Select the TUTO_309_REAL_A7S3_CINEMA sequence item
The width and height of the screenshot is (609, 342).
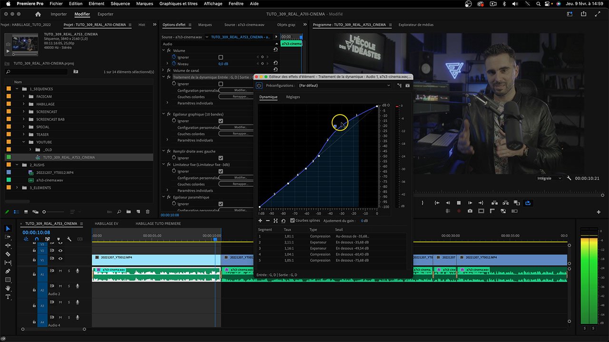click(x=69, y=157)
